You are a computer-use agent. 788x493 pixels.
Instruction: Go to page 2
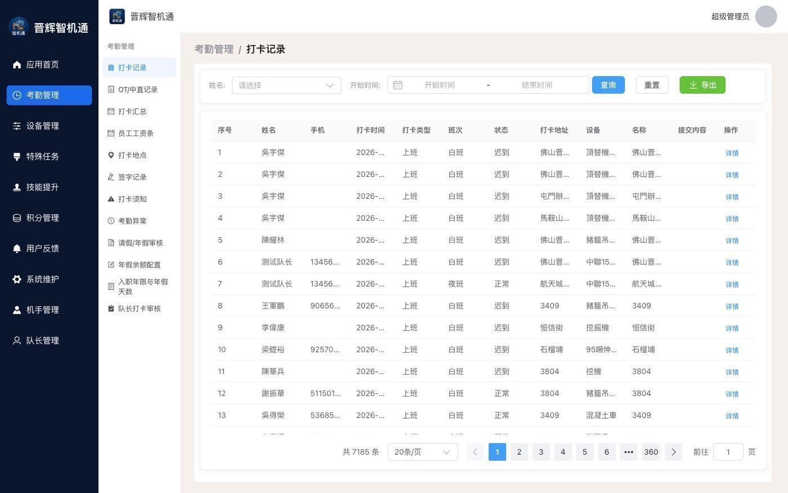(x=519, y=452)
